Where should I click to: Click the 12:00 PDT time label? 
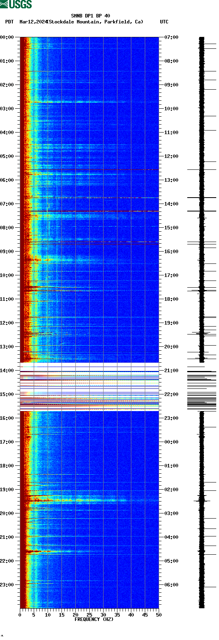point(7,323)
